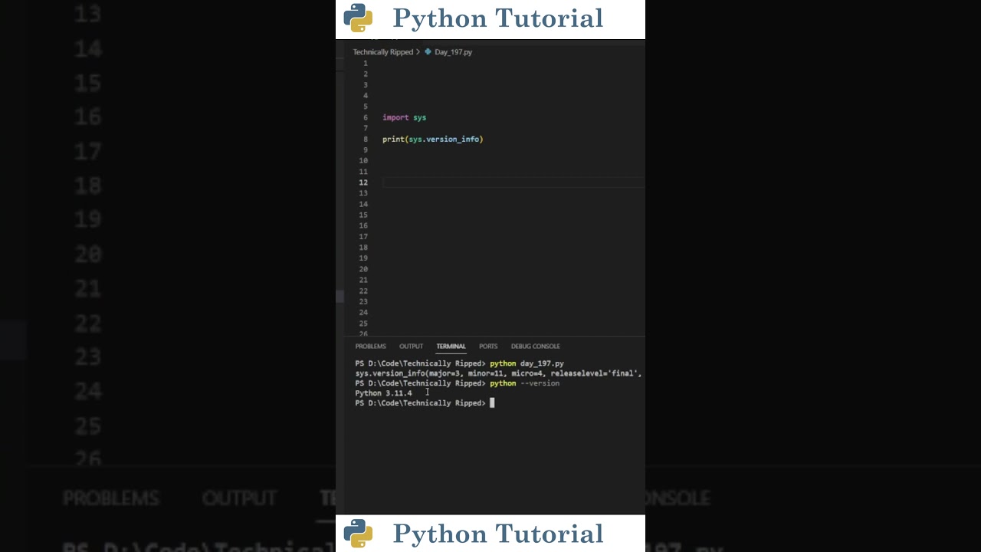This screenshot has height=552, width=981.
Task: Click line number 1 in the gutter
Action: 366,63
